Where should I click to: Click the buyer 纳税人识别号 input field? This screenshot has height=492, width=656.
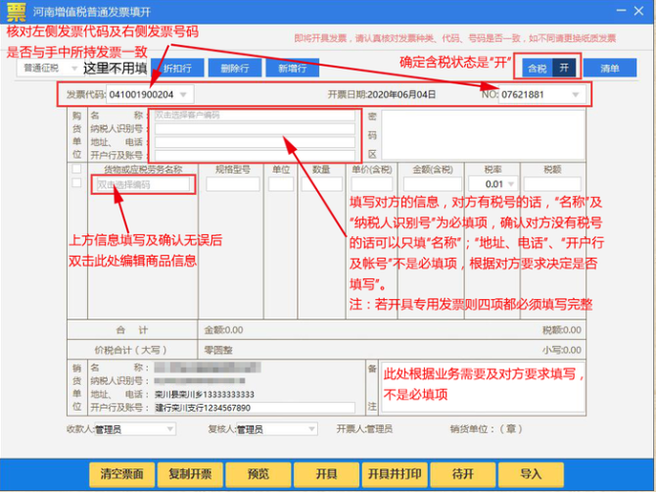255,128
